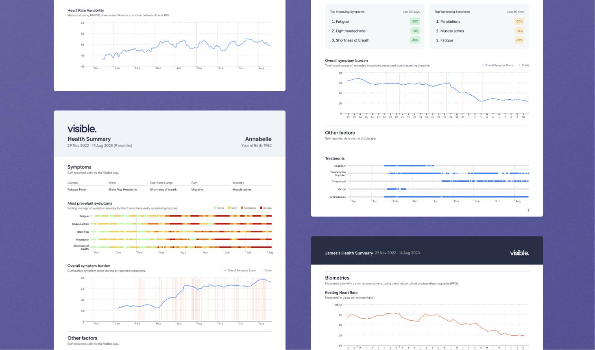Click the Heart and Lungs symptom category

coord(161,183)
